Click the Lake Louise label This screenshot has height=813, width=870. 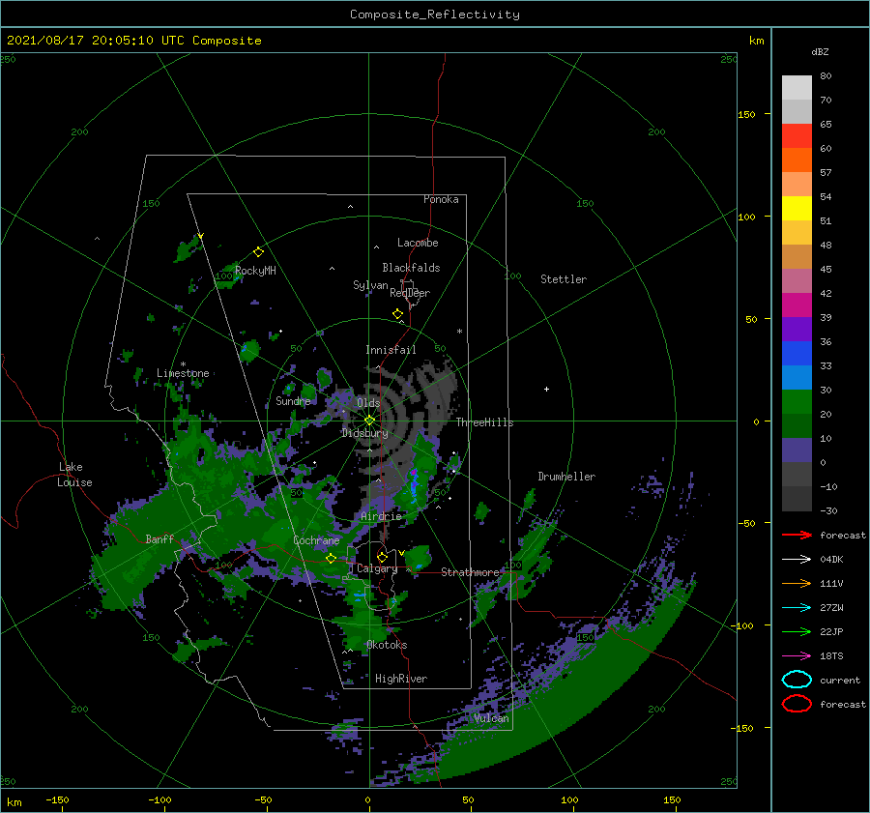75,475
